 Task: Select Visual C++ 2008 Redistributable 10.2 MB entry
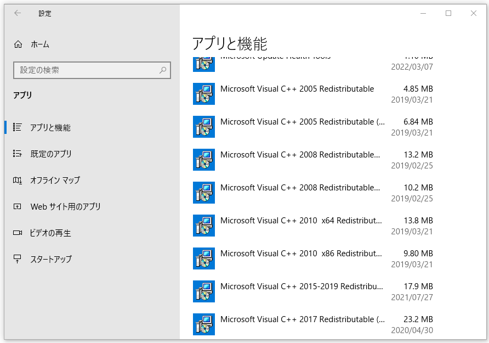[x=313, y=193]
